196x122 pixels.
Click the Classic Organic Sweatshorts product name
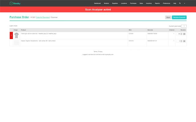pos(38,41)
